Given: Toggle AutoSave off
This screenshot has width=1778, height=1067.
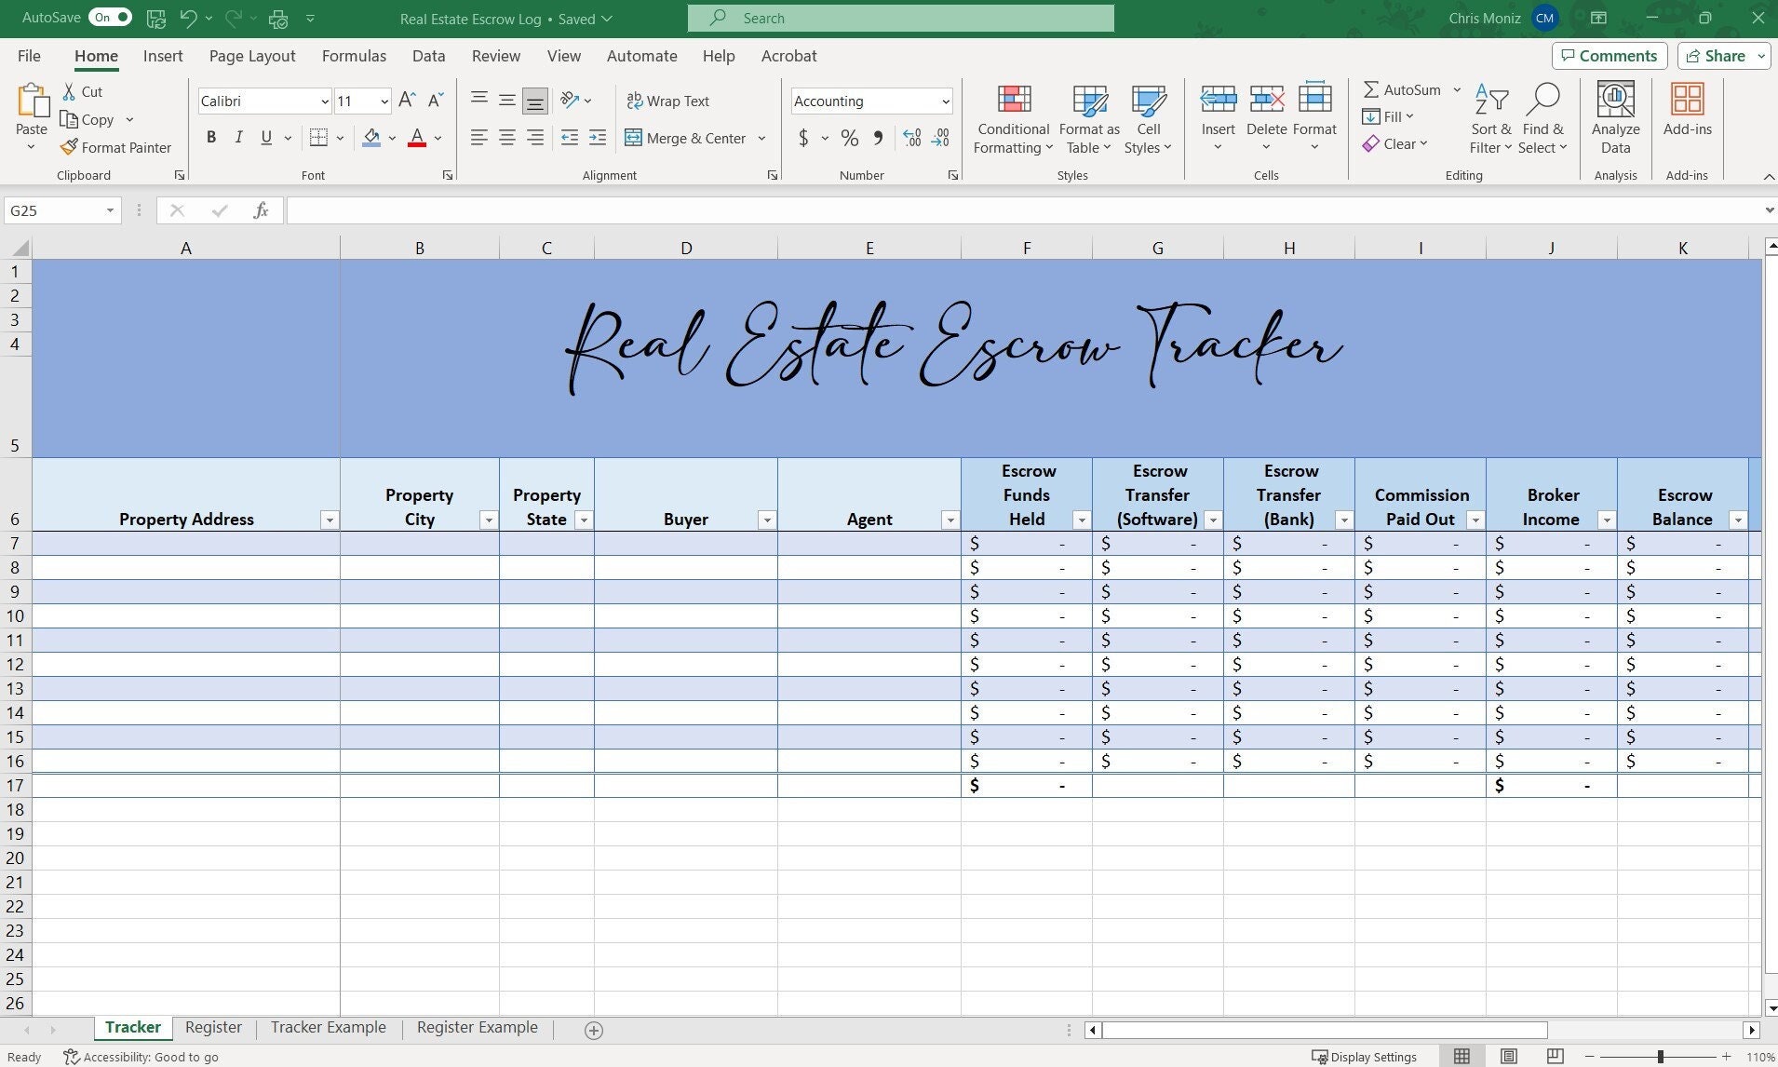Looking at the screenshot, I should pyautogui.click(x=109, y=17).
